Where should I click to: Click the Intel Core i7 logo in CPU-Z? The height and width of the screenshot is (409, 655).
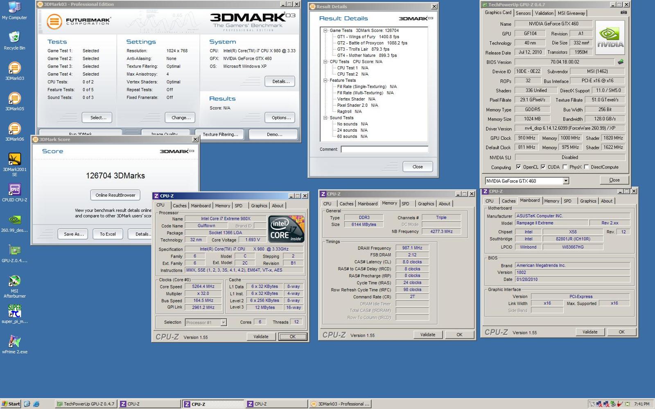coord(286,229)
